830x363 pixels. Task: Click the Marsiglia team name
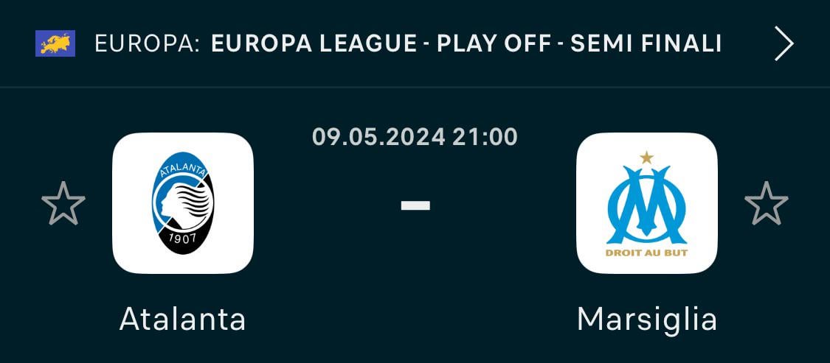(x=647, y=320)
